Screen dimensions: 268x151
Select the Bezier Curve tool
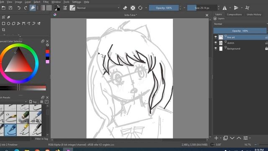pos(23,23)
